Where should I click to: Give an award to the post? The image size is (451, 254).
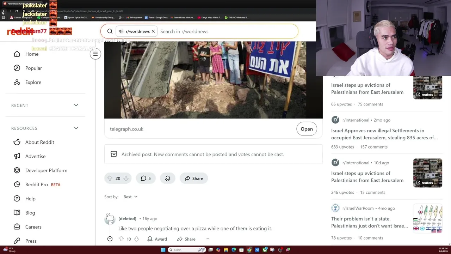[x=168, y=179]
